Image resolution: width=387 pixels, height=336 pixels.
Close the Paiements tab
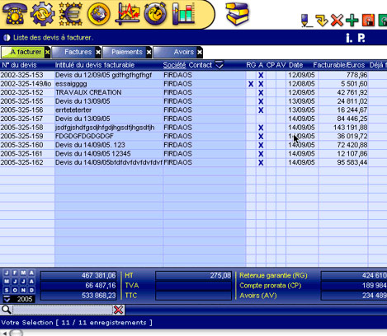coord(149,52)
